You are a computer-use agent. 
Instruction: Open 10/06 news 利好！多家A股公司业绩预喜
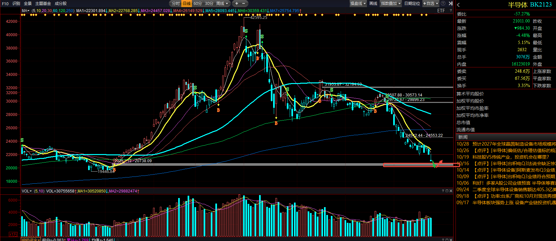tap(506, 183)
